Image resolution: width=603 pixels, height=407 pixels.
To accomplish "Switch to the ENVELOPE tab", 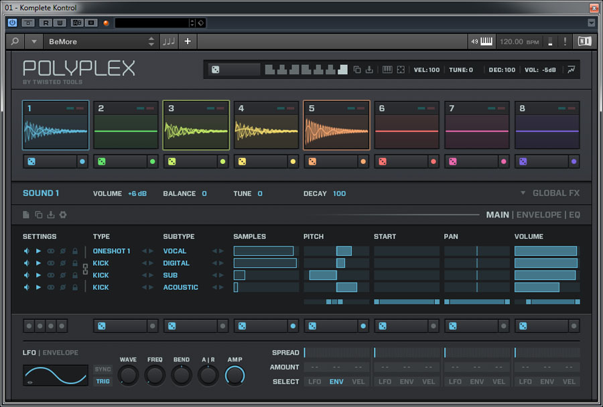I will [x=540, y=215].
